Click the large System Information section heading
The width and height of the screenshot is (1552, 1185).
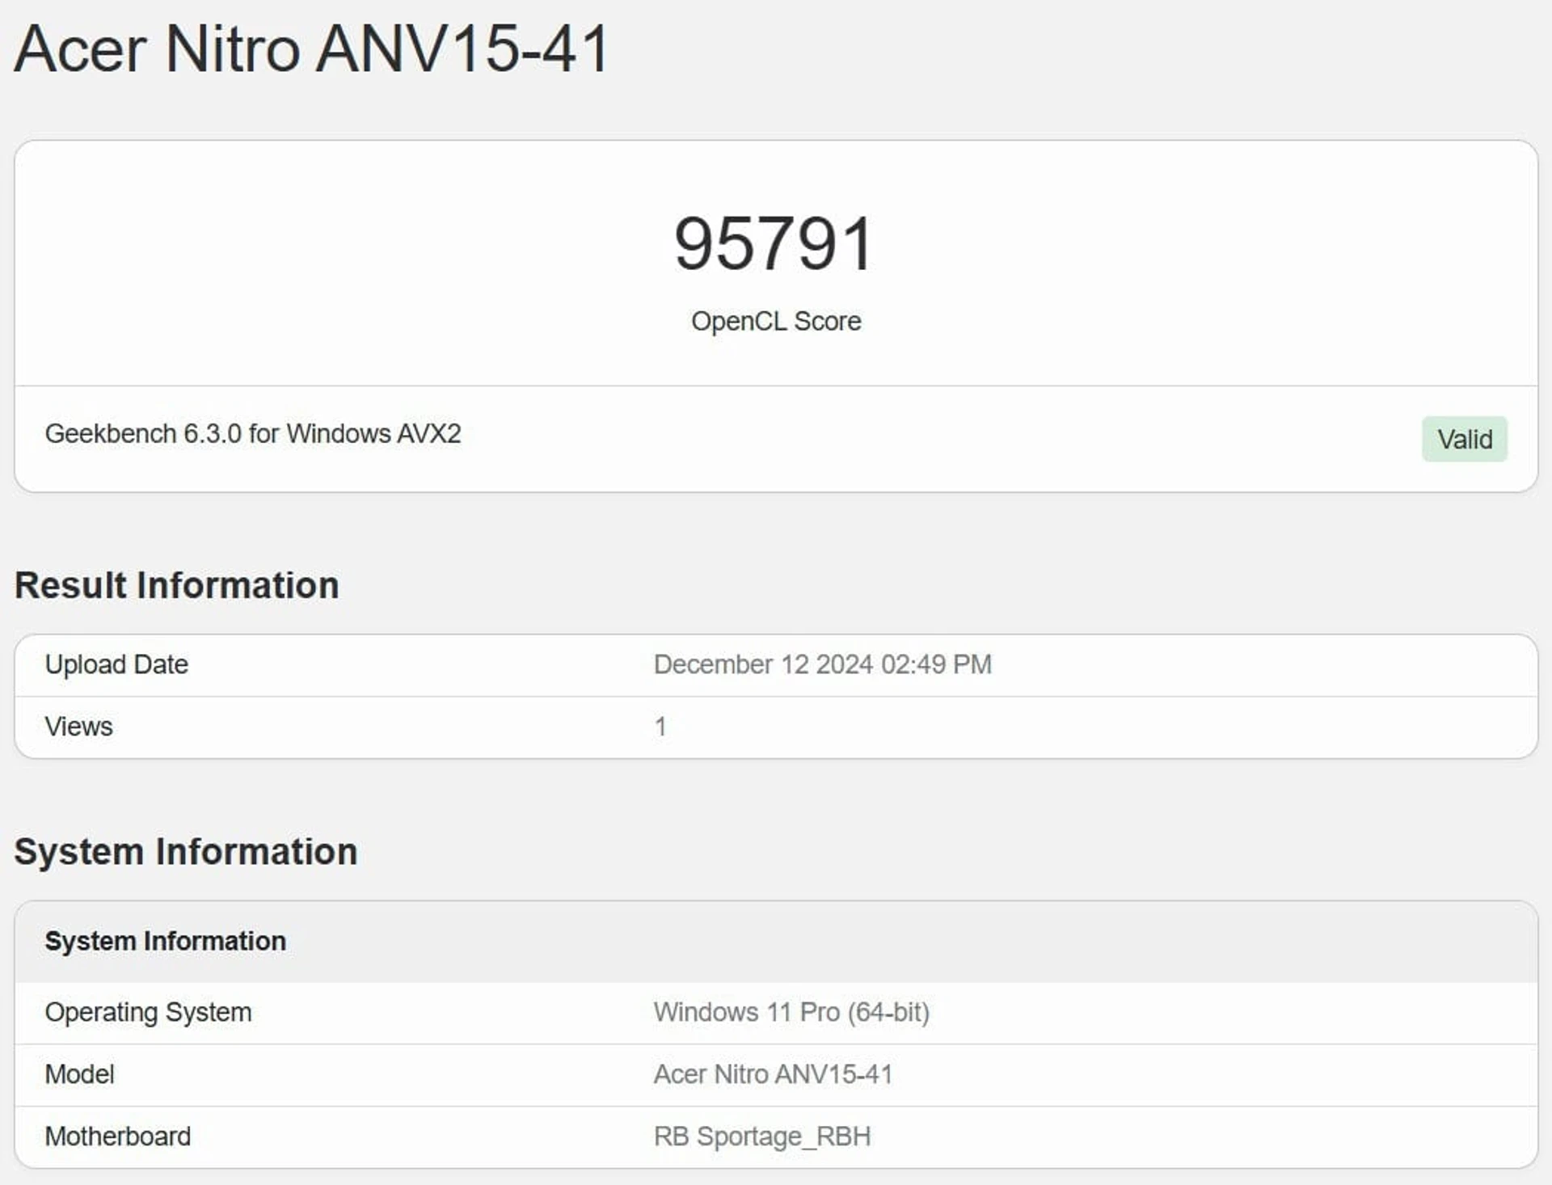186,852
